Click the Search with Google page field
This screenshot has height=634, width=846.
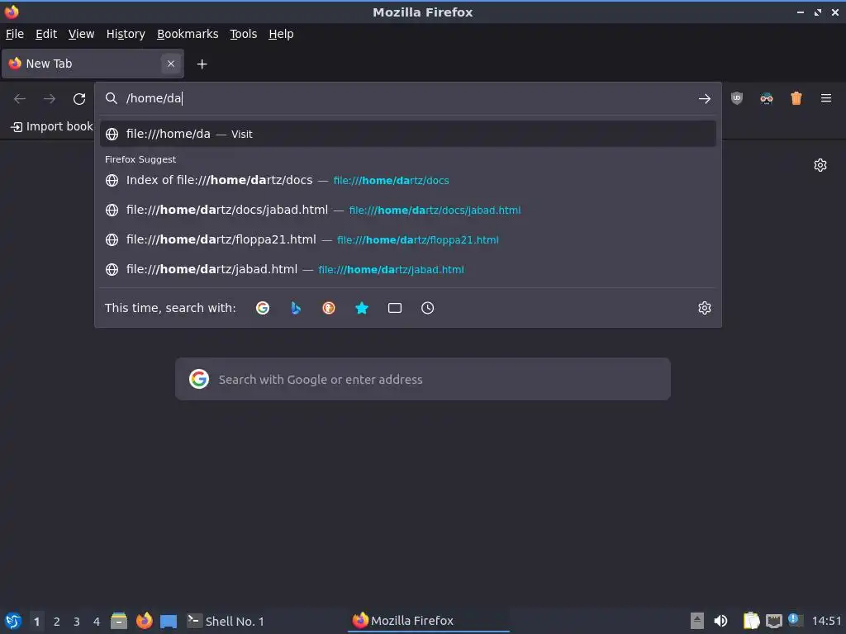click(x=422, y=379)
